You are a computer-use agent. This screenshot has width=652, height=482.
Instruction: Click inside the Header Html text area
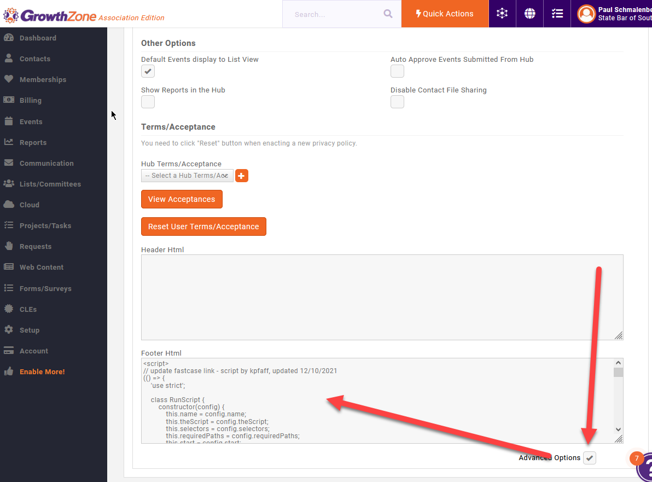click(x=382, y=297)
